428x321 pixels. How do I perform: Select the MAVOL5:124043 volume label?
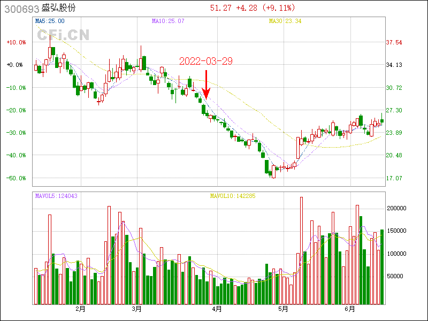point(56,196)
